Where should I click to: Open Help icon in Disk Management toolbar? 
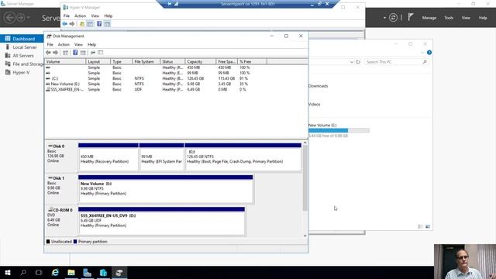coord(75,53)
